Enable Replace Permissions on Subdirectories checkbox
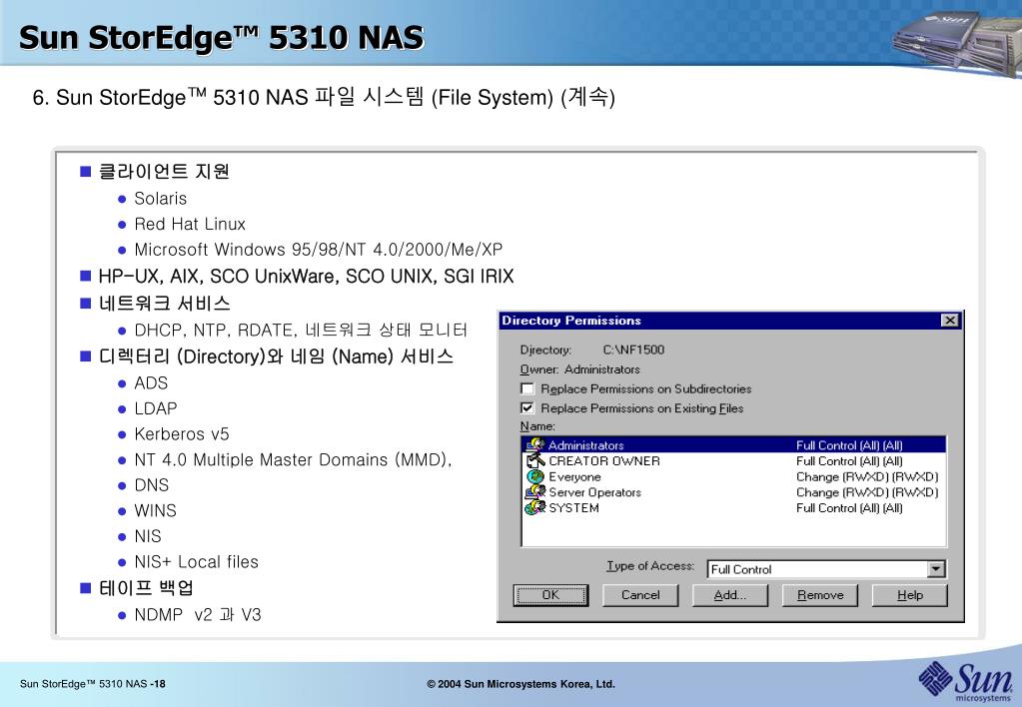 point(527,389)
